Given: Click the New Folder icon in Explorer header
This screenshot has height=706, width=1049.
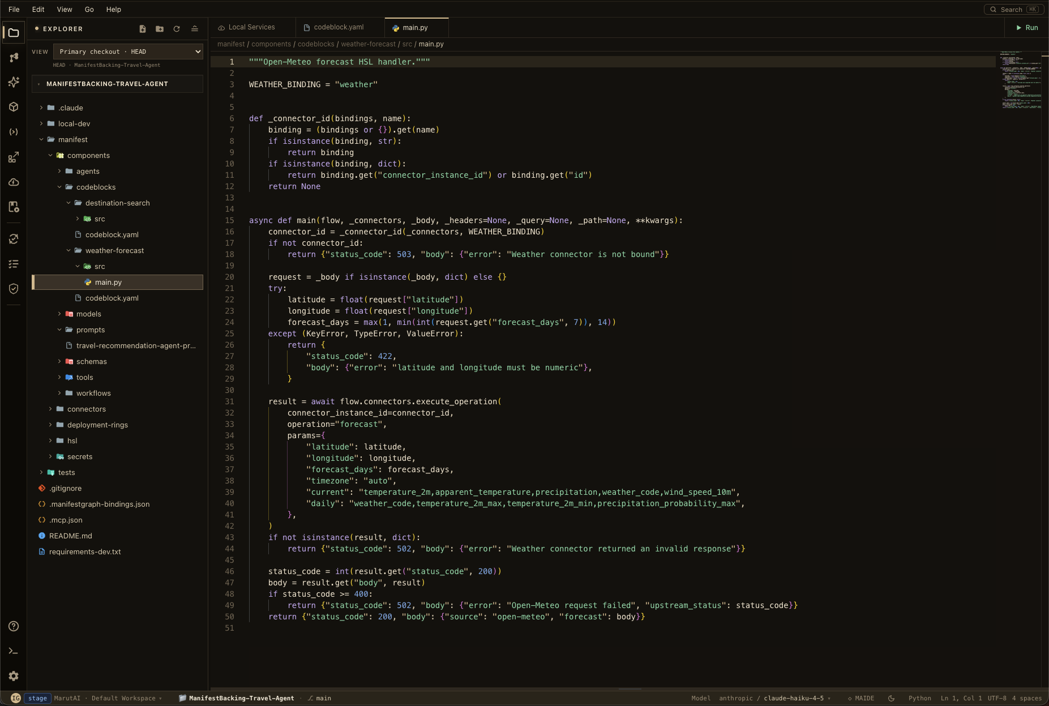Looking at the screenshot, I should click(160, 29).
